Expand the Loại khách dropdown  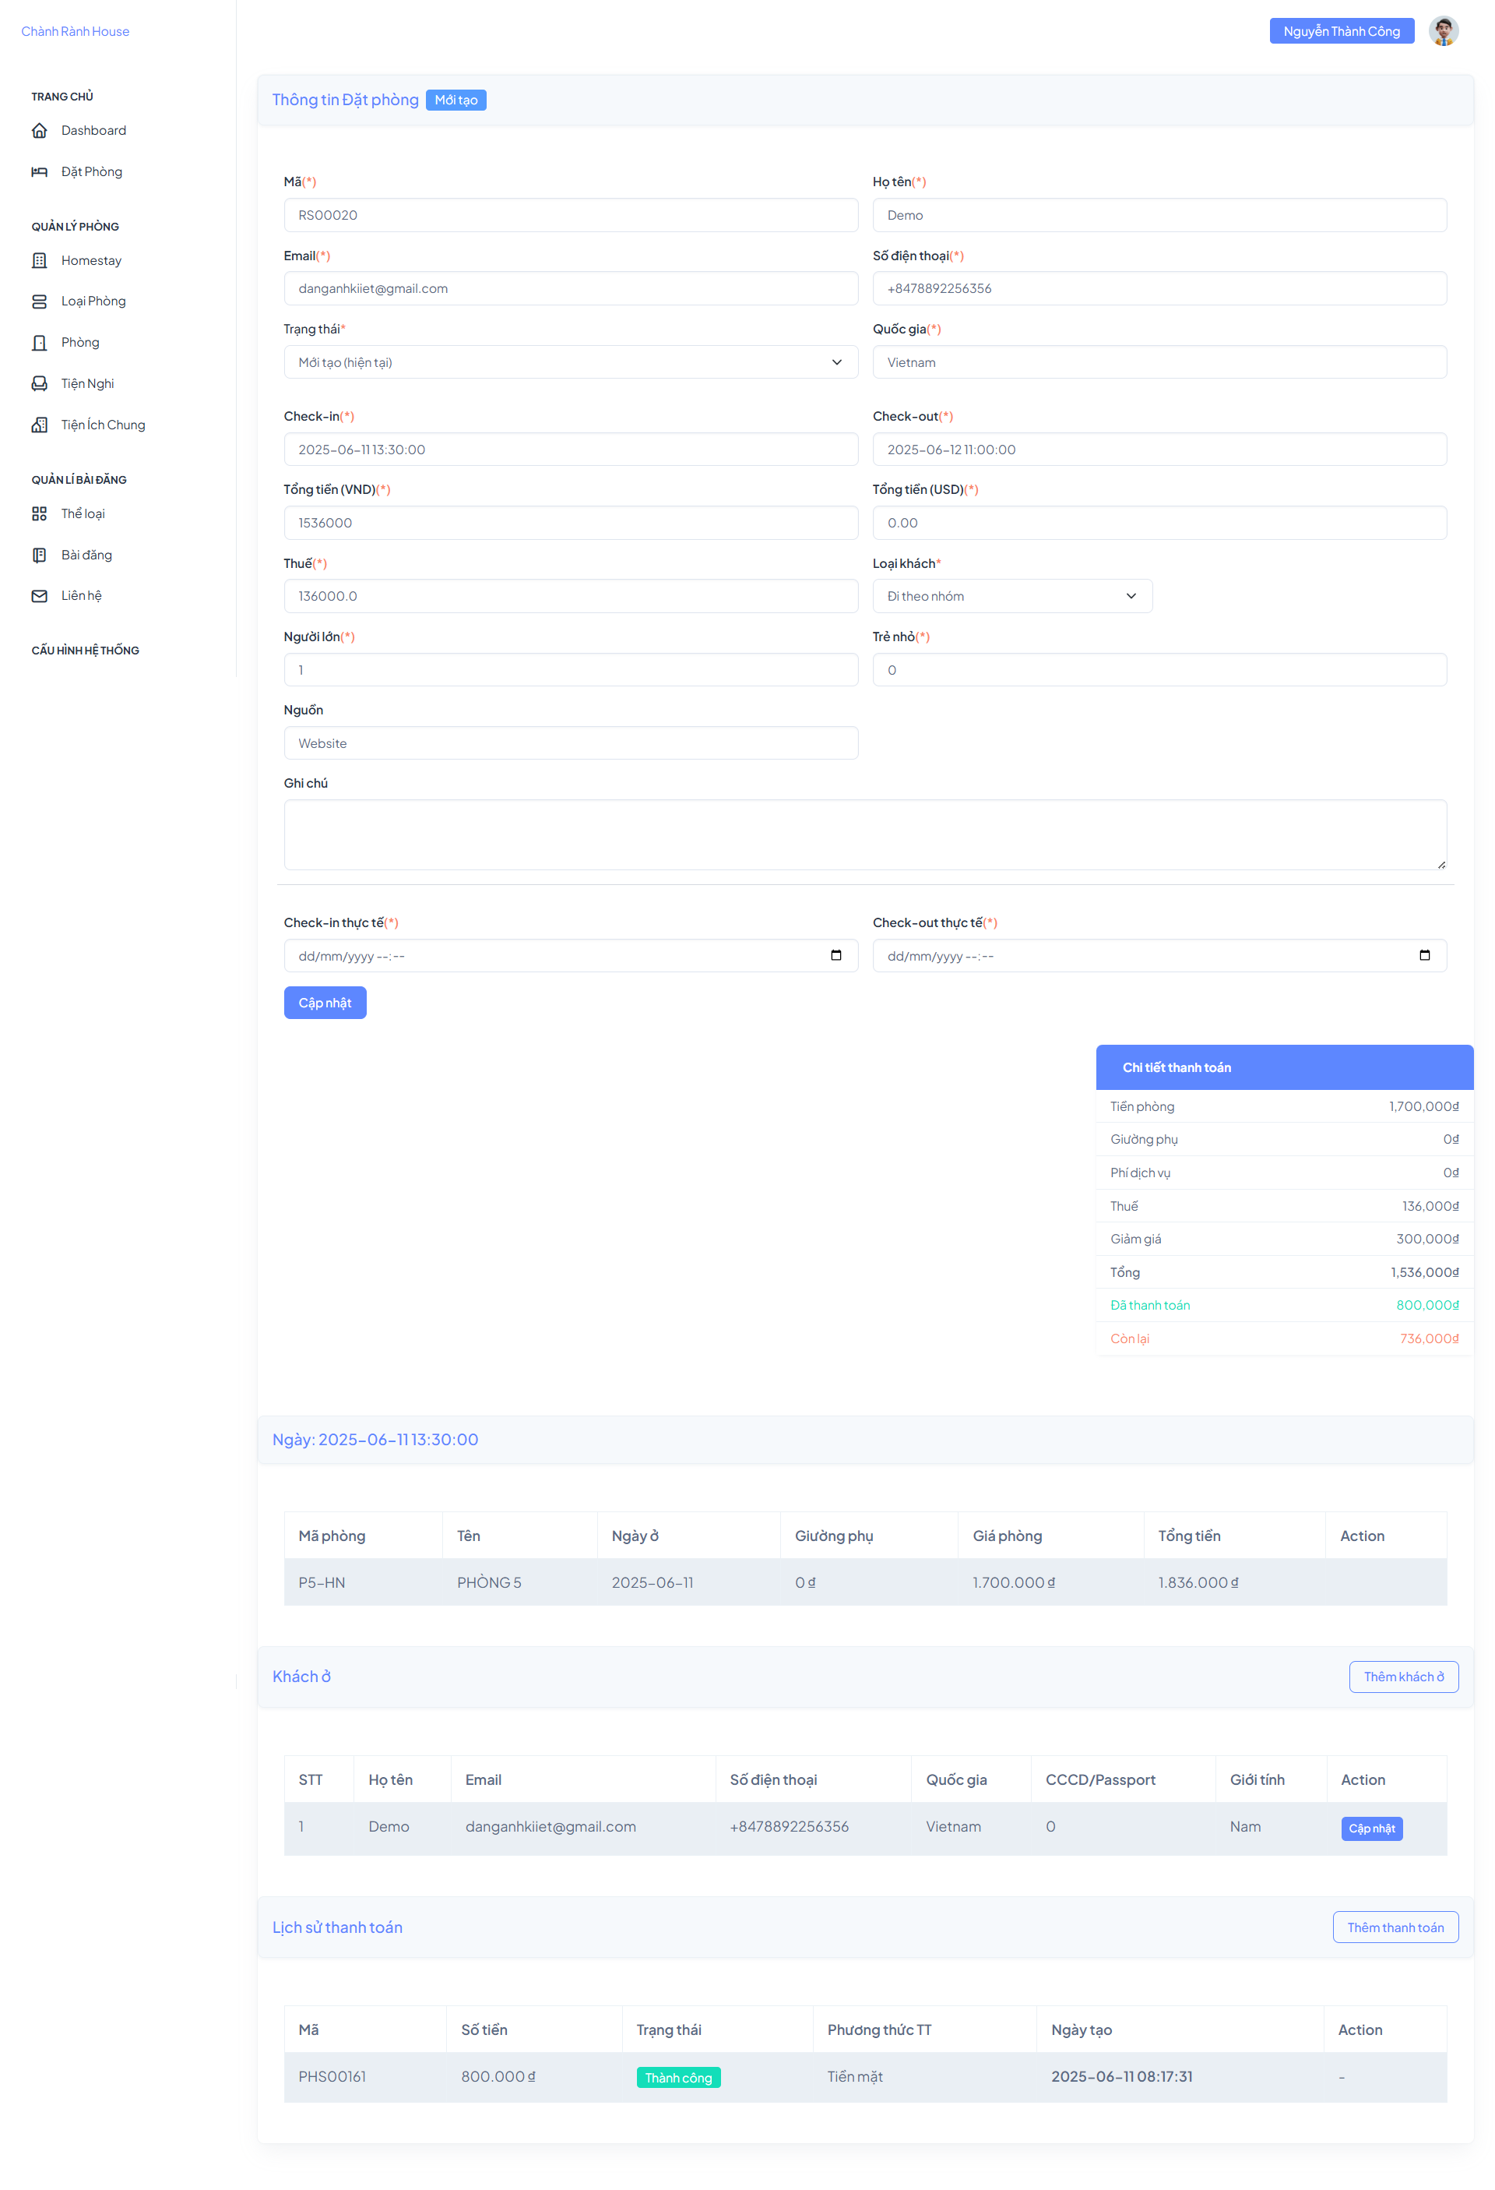(x=1013, y=597)
